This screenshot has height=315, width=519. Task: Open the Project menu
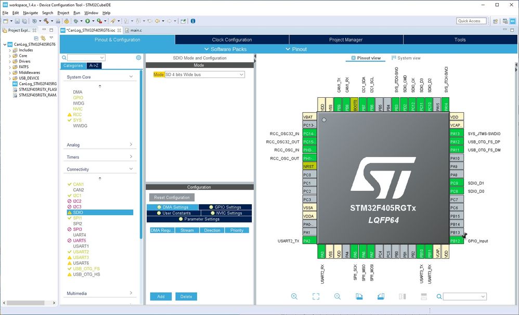coord(63,12)
